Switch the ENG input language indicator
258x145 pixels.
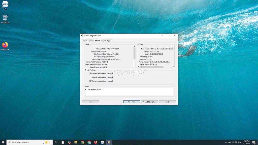[x=240, y=142]
